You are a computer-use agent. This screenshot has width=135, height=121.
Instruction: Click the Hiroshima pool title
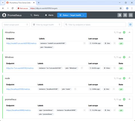pyautogui.click(x=10, y=32)
